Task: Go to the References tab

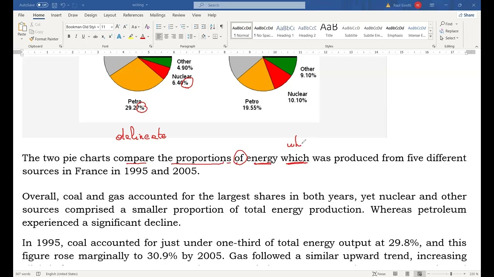Action: (x=133, y=15)
